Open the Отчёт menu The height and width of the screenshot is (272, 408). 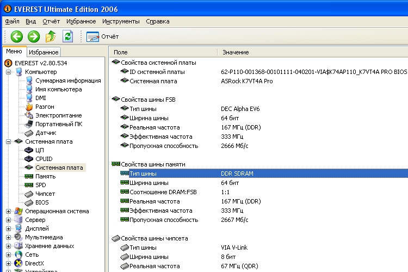pyautogui.click(x=51, y=21)
